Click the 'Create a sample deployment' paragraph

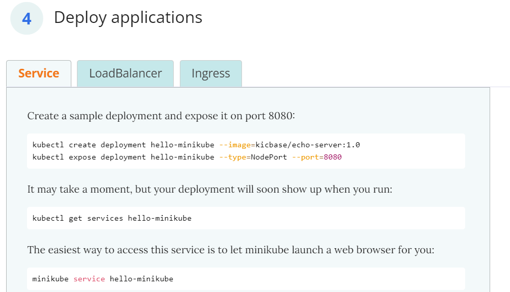tap(161, 116)
